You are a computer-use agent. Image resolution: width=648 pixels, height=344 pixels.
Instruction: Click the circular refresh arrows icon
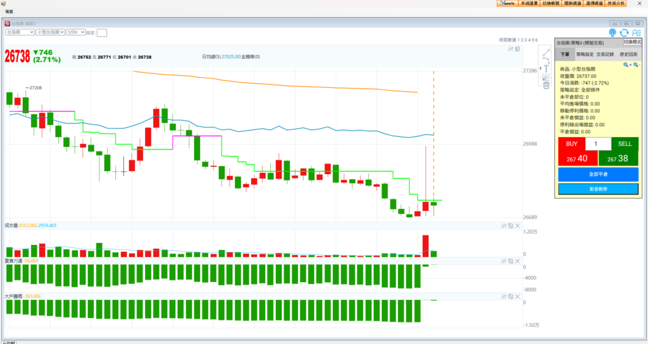[x=624, y=32]
